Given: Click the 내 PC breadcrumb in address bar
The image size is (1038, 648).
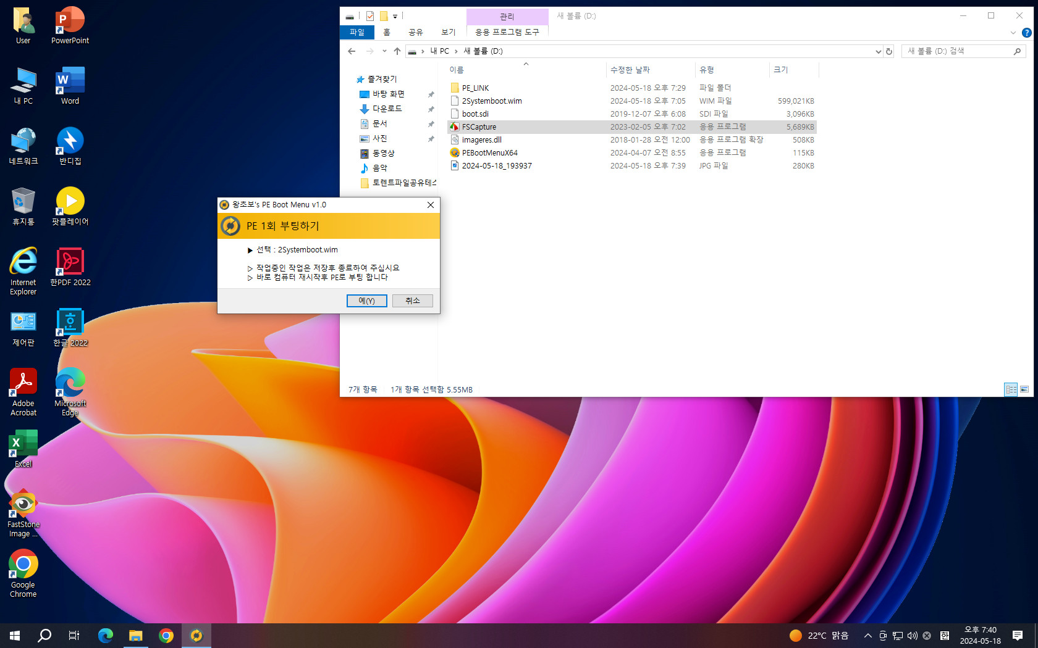Looking at the screenshot, I should (440, 51).
